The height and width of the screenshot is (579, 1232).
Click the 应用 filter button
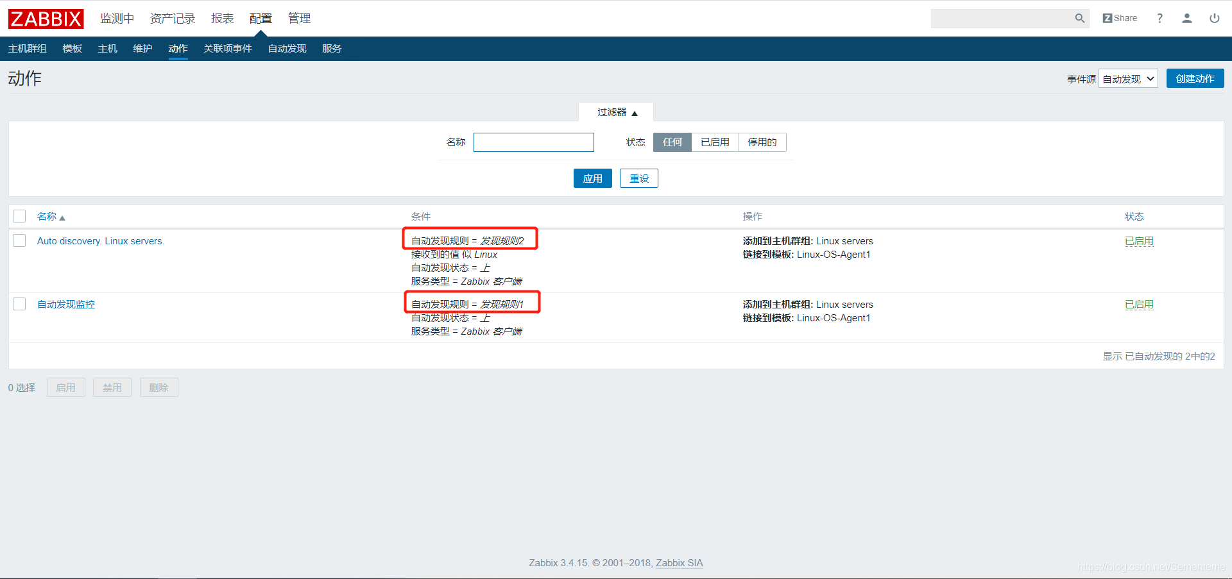592,178
